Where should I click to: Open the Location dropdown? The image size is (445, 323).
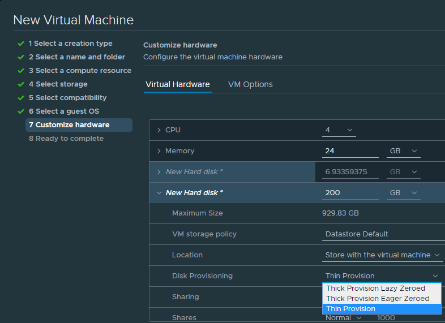pos(383,255)
